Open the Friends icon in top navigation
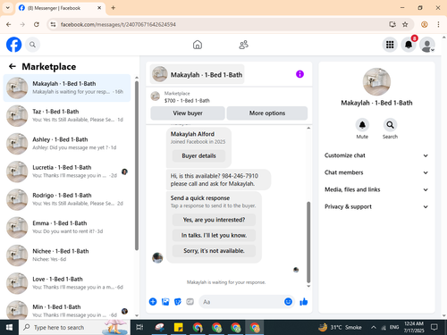The width and height of the screenshot is (447, 335). pyautogui.click(x=244, y=45)
